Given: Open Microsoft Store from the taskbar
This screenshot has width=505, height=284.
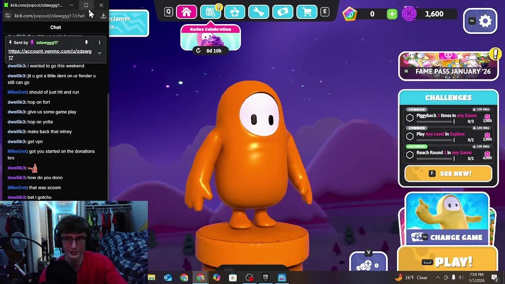Looking at the screenshot, I should pyautogui.click(x=233, y=278).
